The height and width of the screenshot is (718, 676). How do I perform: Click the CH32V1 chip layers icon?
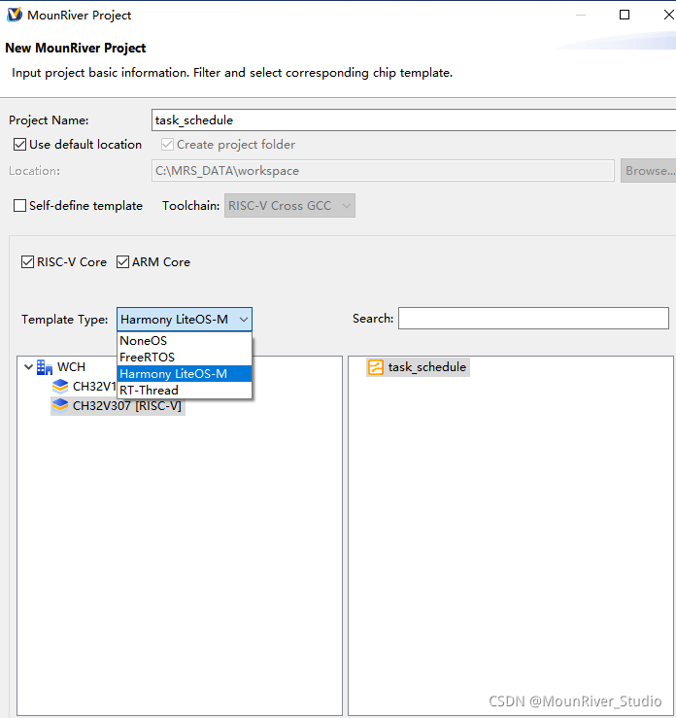pos(60,387)
